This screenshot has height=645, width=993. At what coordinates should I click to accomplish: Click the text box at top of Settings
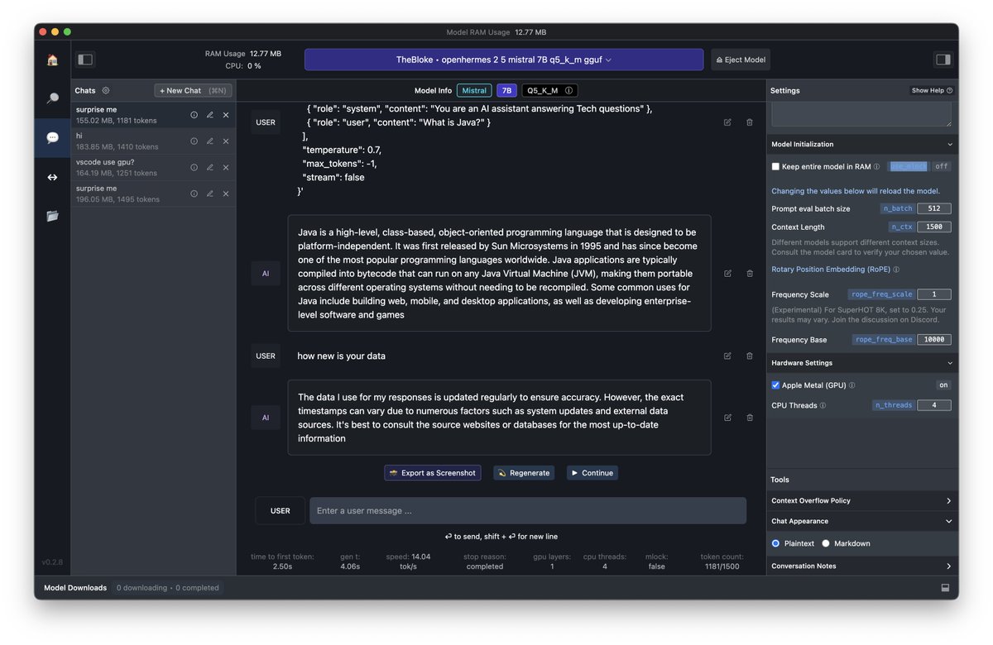(x=861, y=113)
